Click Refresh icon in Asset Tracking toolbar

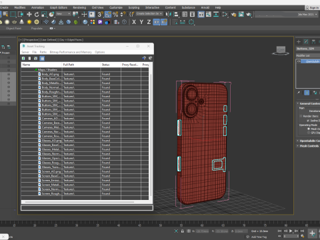click(x=23, y=58)
